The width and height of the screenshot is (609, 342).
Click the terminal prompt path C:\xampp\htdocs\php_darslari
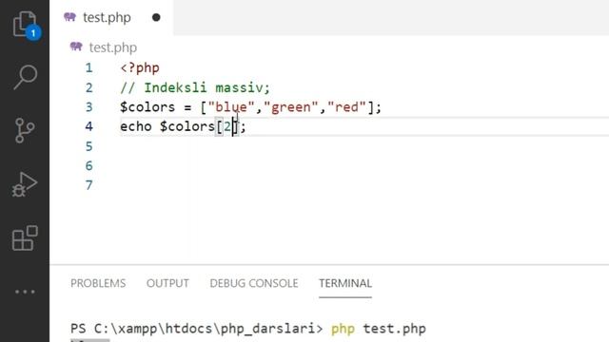(x=205, y=329)
